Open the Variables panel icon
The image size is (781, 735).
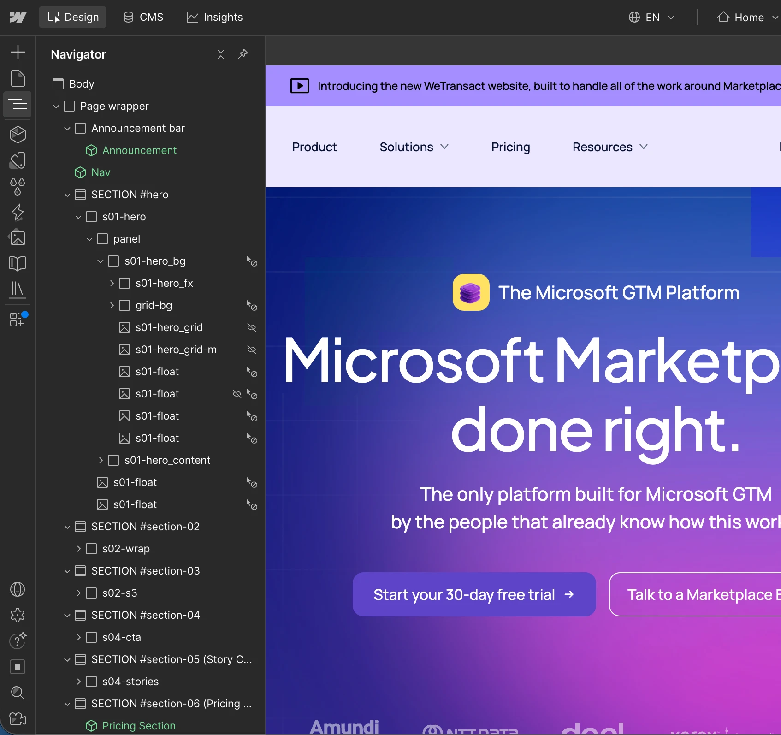tap(18, 160)
